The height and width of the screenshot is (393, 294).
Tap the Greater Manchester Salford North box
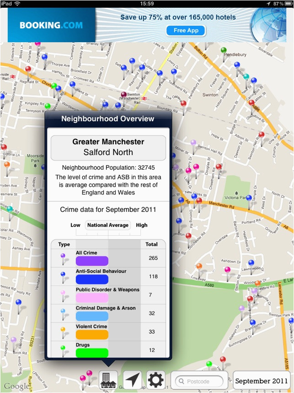pos(108,148)
